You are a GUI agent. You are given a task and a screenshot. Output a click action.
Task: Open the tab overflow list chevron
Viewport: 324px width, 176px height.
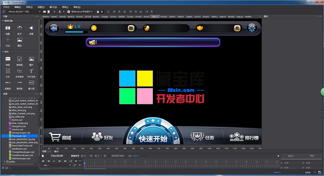coord(260,16)
